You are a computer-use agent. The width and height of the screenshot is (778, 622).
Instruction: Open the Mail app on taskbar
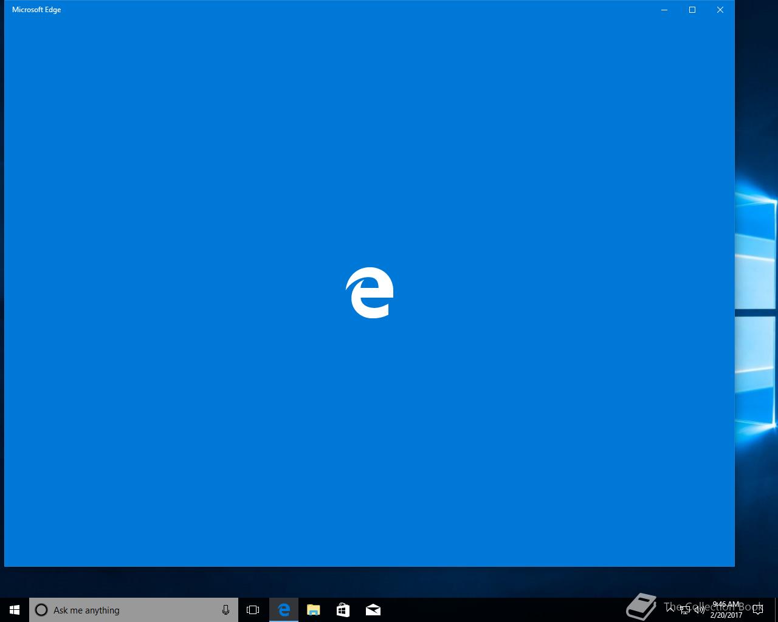[x=373, y=610]
